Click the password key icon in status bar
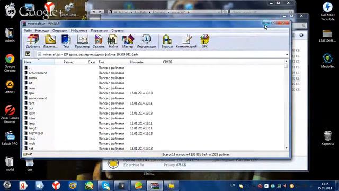The height and width of the screenshot is (191, 339). [x=30, y=154]
